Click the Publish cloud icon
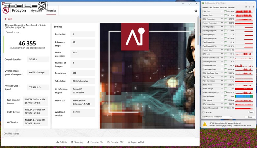257x148 pixels. coord(57,142)
